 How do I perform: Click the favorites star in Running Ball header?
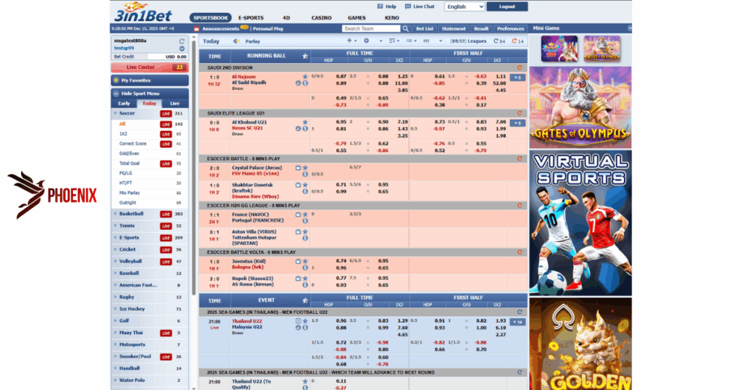[305, 56]
